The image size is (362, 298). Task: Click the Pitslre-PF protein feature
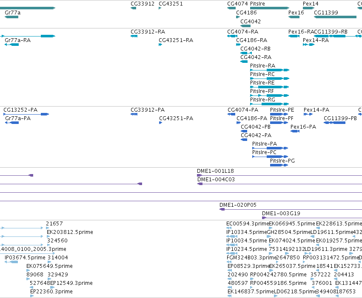click(x=279, y=123)
